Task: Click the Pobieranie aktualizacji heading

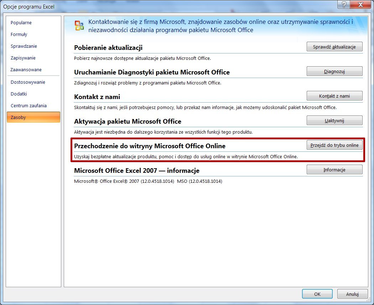Action: (108, 48)
